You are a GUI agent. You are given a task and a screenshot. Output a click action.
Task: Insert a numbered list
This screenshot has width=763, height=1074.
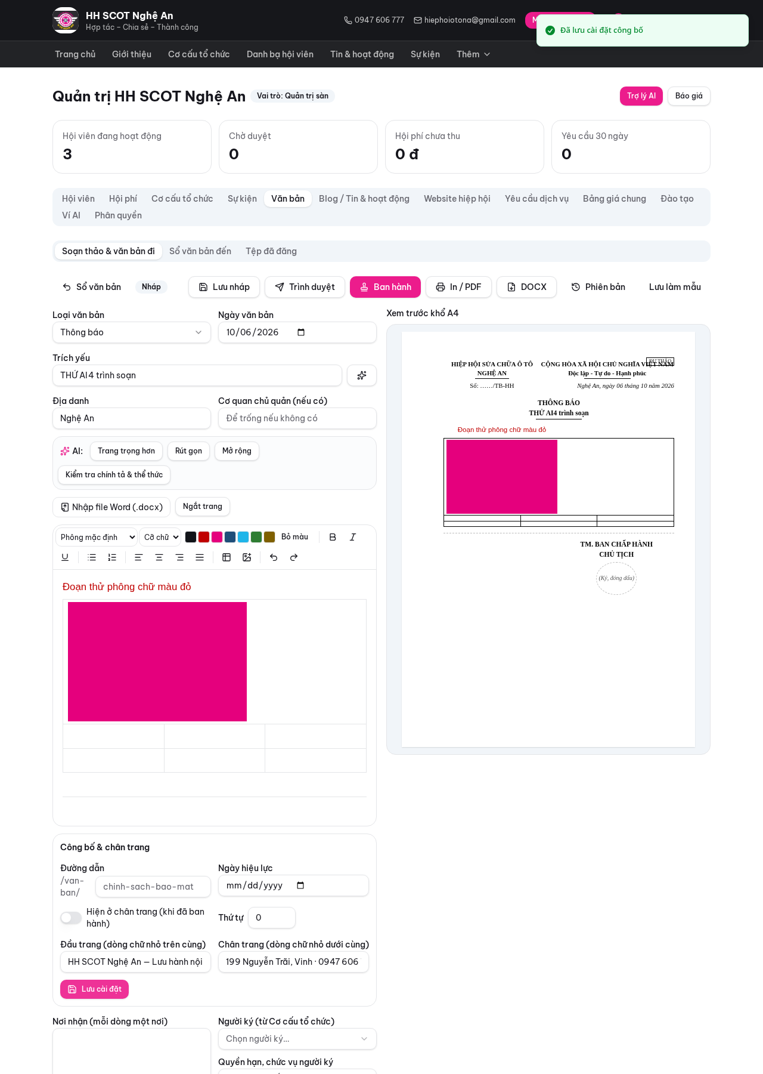point(112,557)
